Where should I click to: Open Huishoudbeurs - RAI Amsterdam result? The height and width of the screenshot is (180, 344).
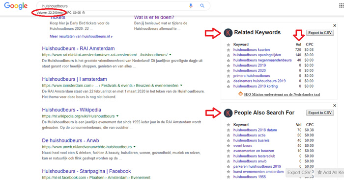tap(78, 48)
